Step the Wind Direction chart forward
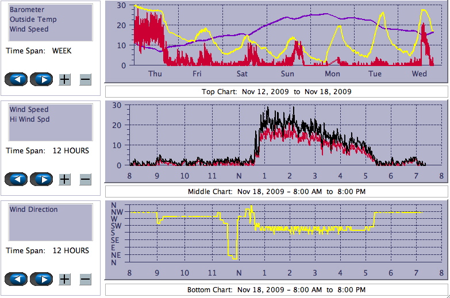The height and width of the screenshot is (298, 450). click(41, 279)
